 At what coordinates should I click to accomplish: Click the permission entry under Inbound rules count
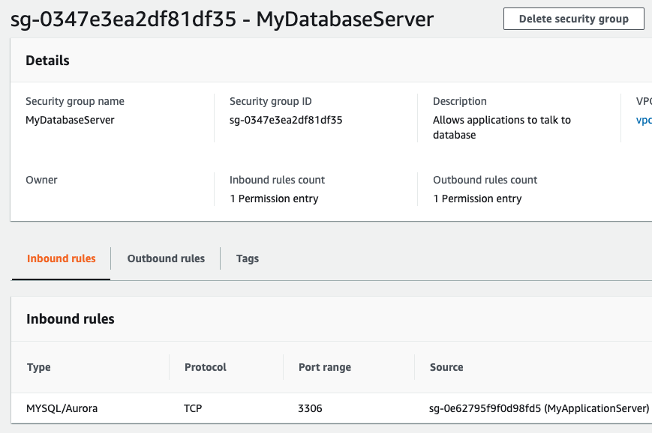point(274,199)
